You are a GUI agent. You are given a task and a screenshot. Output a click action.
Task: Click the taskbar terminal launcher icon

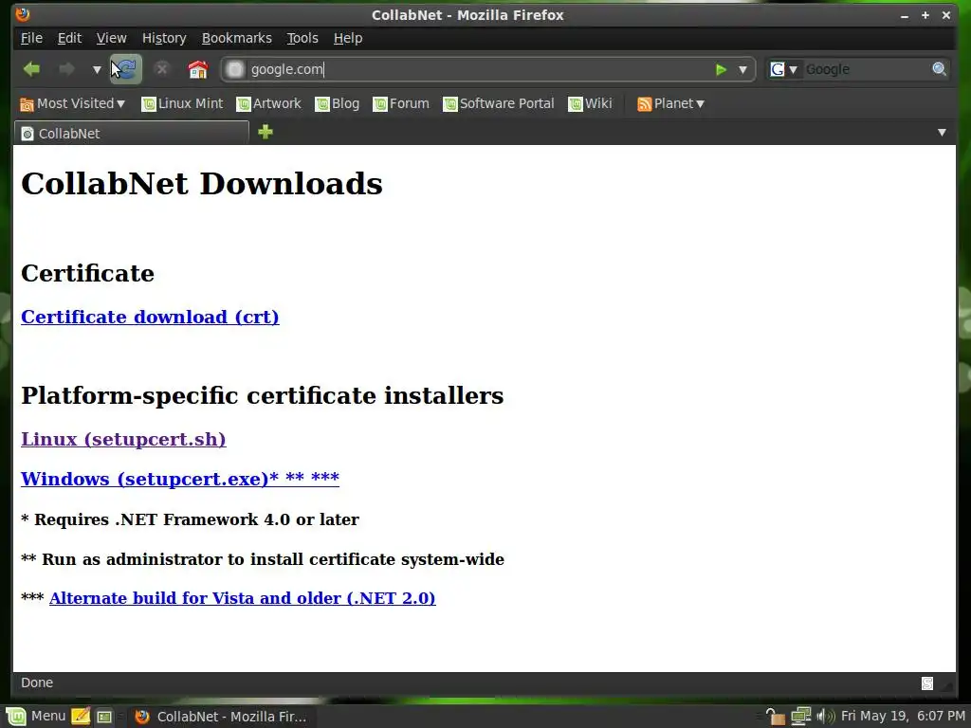point(104,717)
